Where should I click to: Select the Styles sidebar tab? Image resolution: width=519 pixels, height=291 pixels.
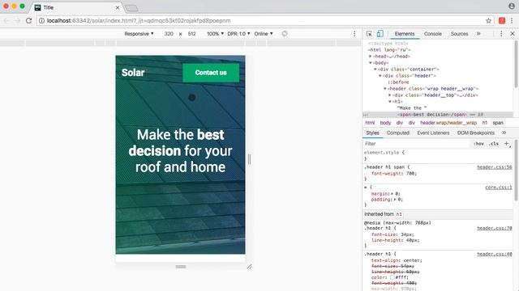372,133
